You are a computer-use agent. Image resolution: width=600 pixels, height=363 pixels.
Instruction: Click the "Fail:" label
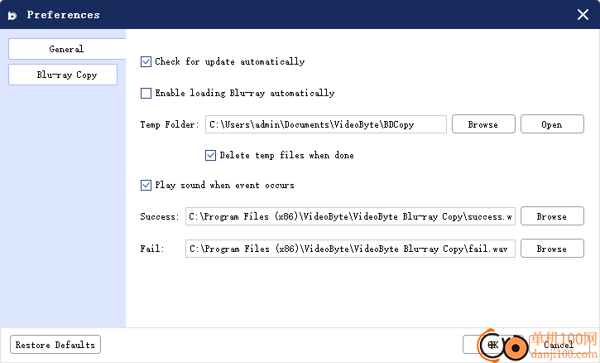[152, 249]
